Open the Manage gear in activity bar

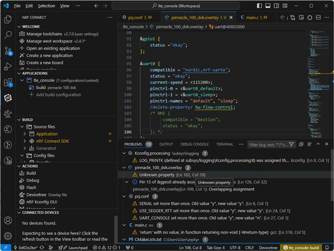tap(8, 236)
